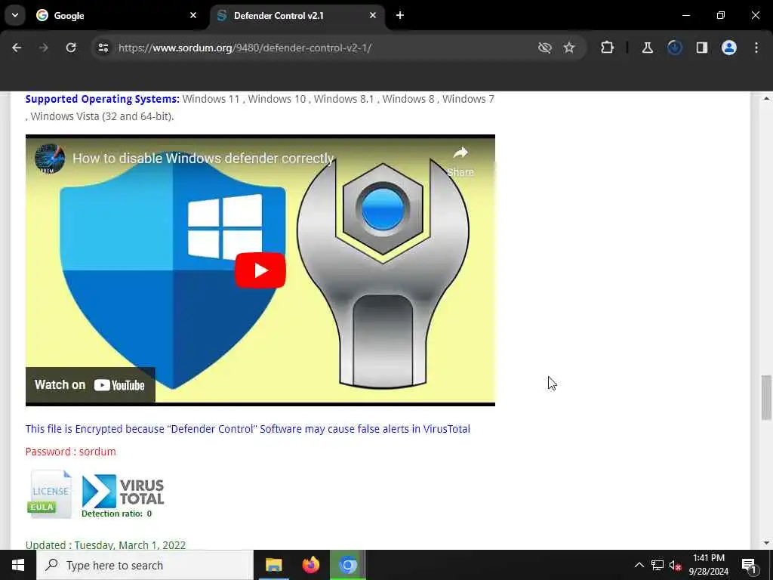The height and width of the screenshot is (580, 773).
Task: Open the VirusTotal detection ratio logo
Action: pos(123,495)
